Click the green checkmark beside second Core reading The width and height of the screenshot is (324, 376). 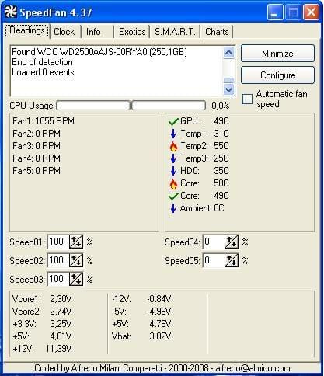(173, 196)
